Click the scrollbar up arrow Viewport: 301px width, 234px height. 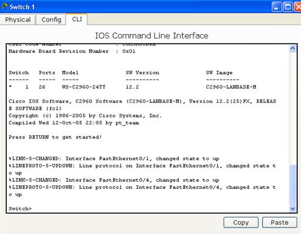pos(292,49)
